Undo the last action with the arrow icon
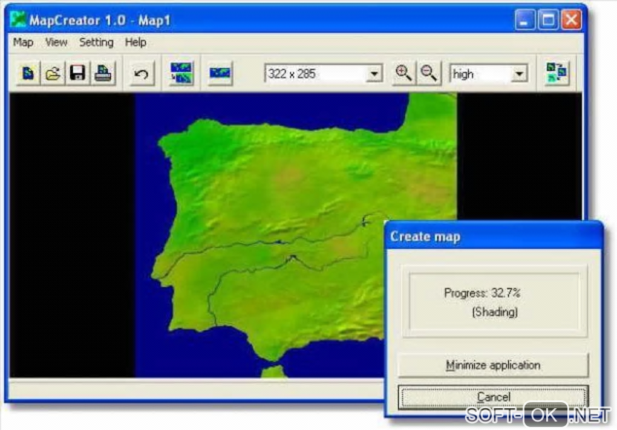 [141, 73]
